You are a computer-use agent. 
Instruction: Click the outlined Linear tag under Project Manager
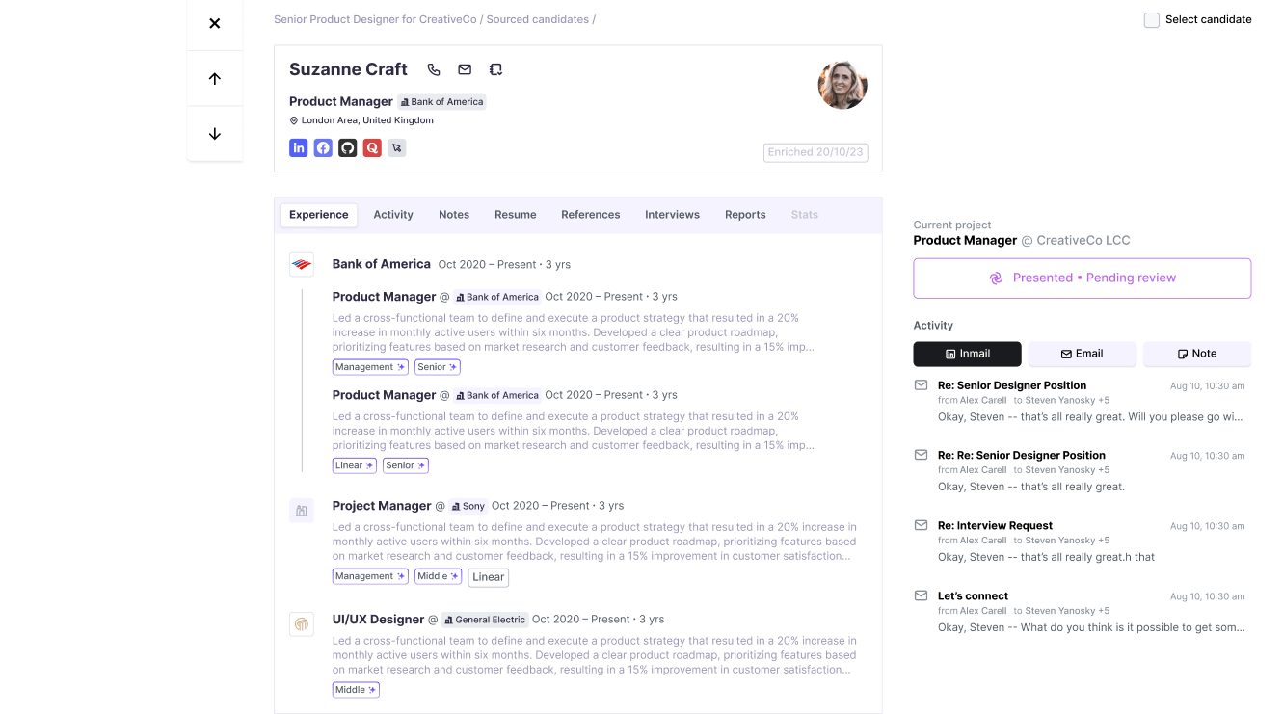point(489,577)
